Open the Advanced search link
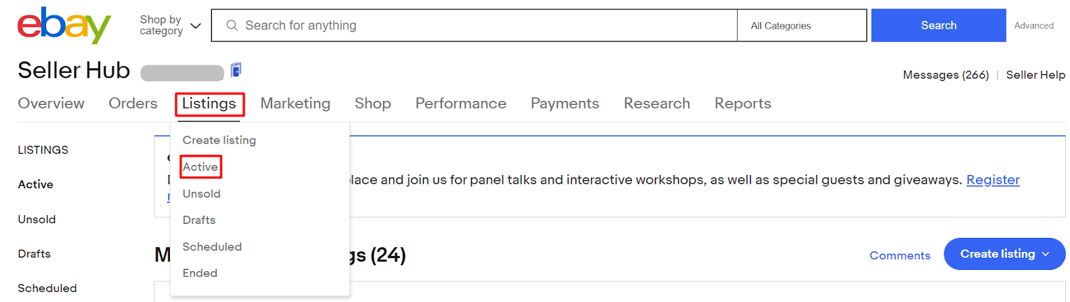This screenshot has width=1070, height=302. tap(1033, 25)
